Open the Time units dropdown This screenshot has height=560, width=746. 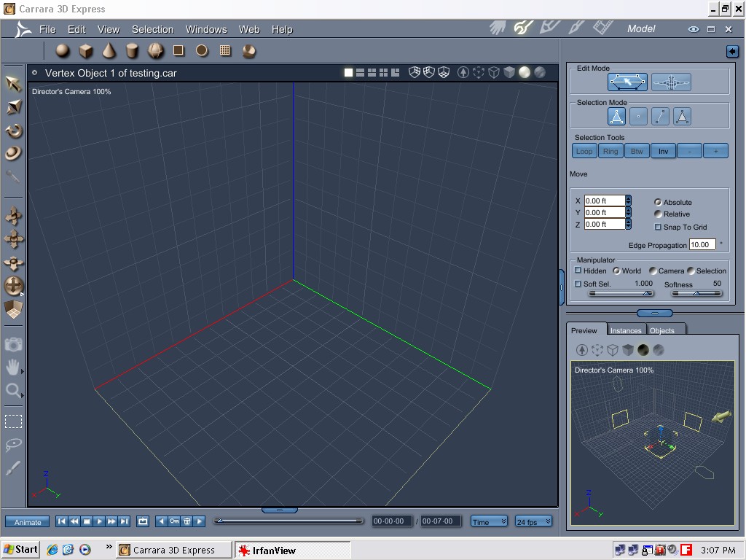pos(489,521)
